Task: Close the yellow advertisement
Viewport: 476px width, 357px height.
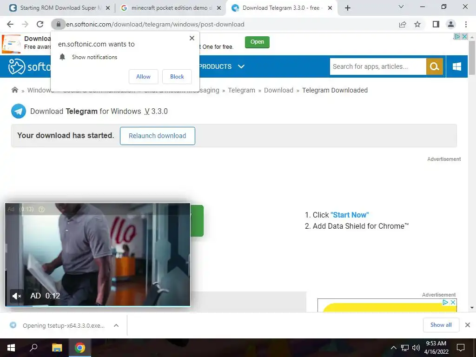Action: pyautogui.click(x=453, y=302)
